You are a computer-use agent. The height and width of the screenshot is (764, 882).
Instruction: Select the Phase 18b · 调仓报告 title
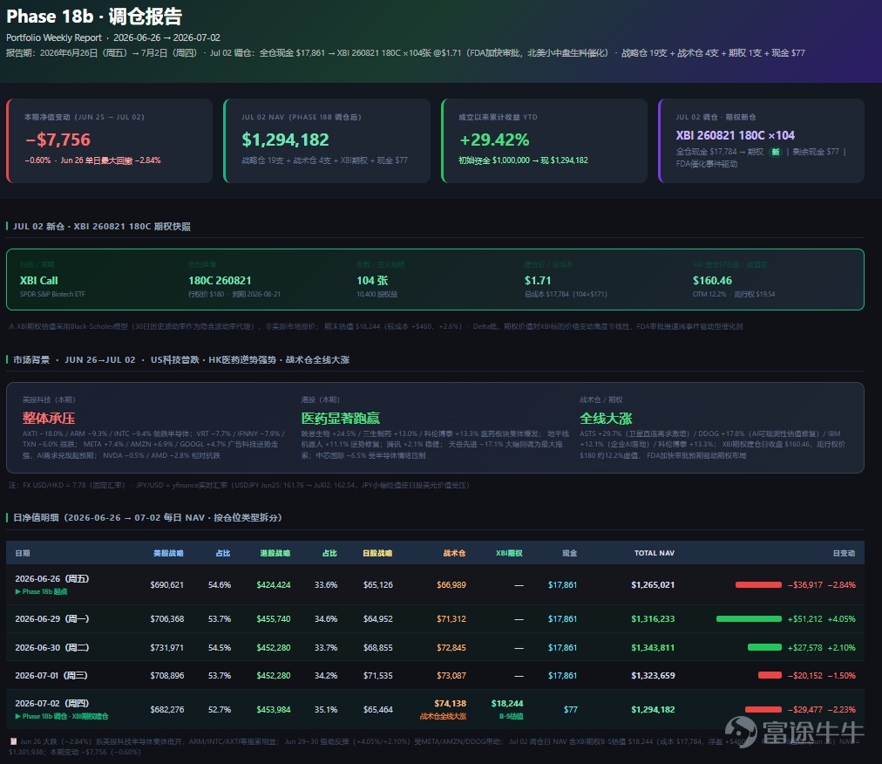(94, 17)
